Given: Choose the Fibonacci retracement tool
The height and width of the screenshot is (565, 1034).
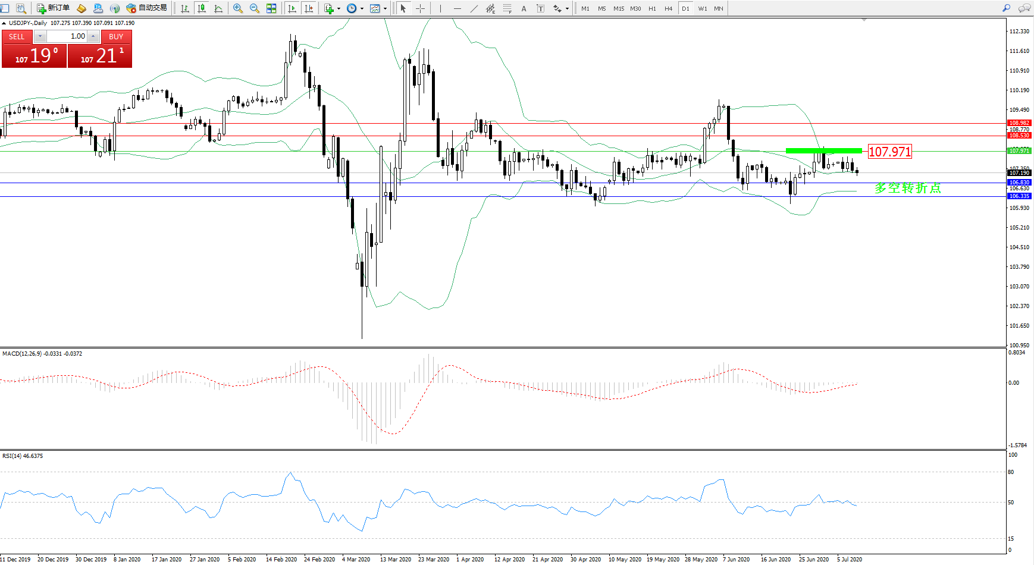Looking at the screenshot, I should coord(507,8).
